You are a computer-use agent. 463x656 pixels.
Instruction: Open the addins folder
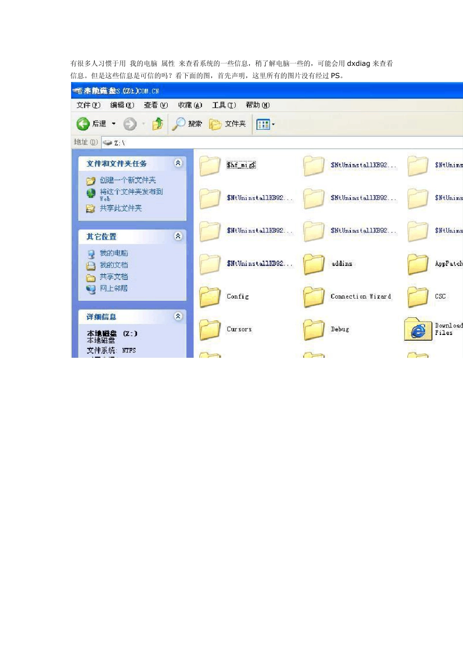(314, 264)
